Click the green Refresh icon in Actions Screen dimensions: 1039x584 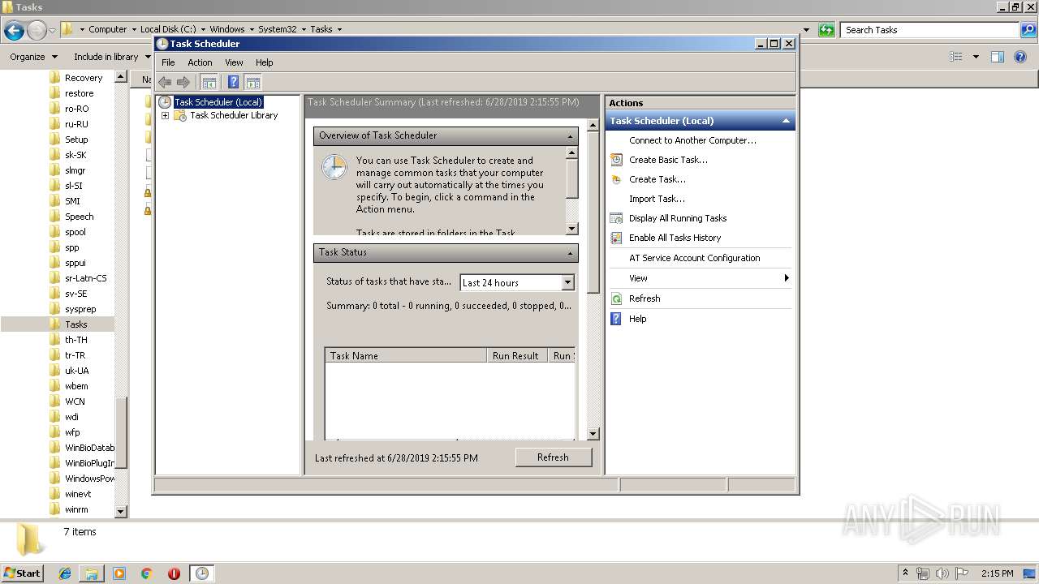point(617,298)
